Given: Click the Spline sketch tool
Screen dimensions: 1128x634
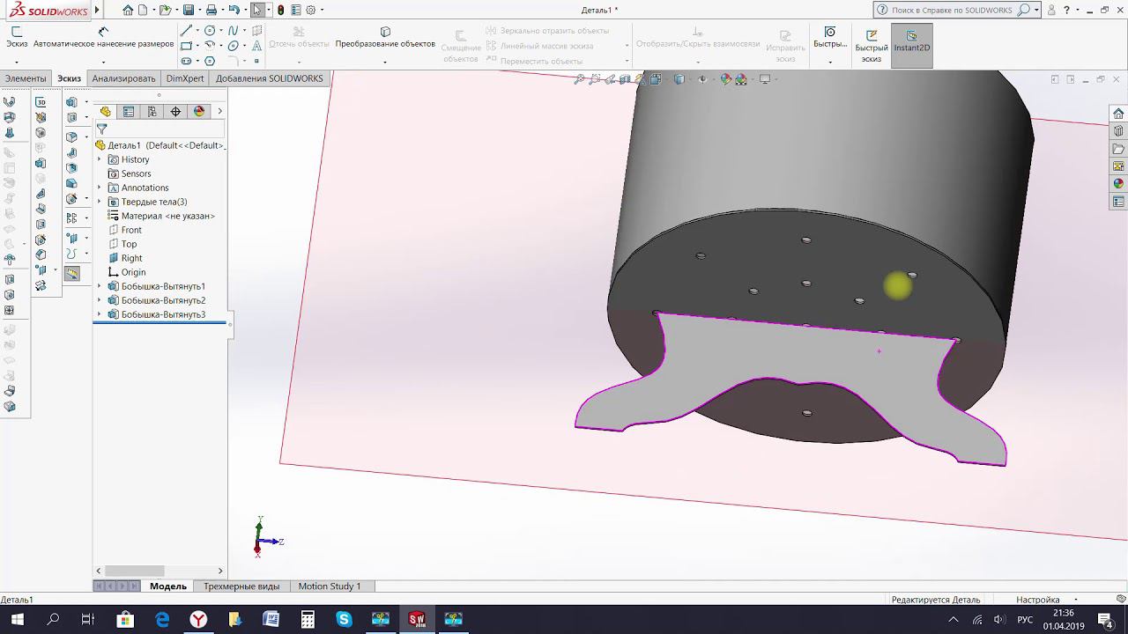Looking at the screenshot, I should 234,31.
